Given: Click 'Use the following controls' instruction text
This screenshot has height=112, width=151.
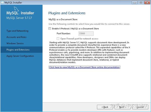Looking at the screenshot, I should (89, 24).
